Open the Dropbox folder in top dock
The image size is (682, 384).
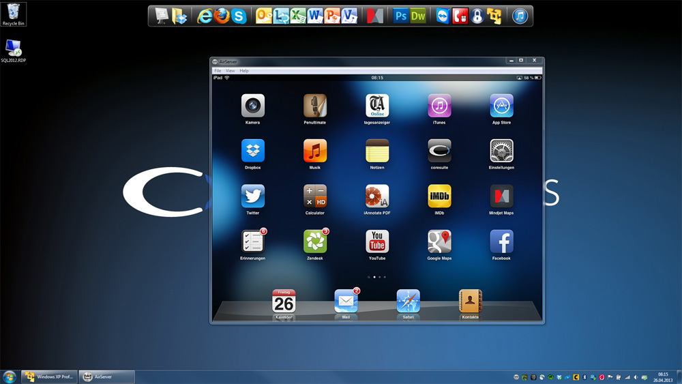[x=179, y=16]
